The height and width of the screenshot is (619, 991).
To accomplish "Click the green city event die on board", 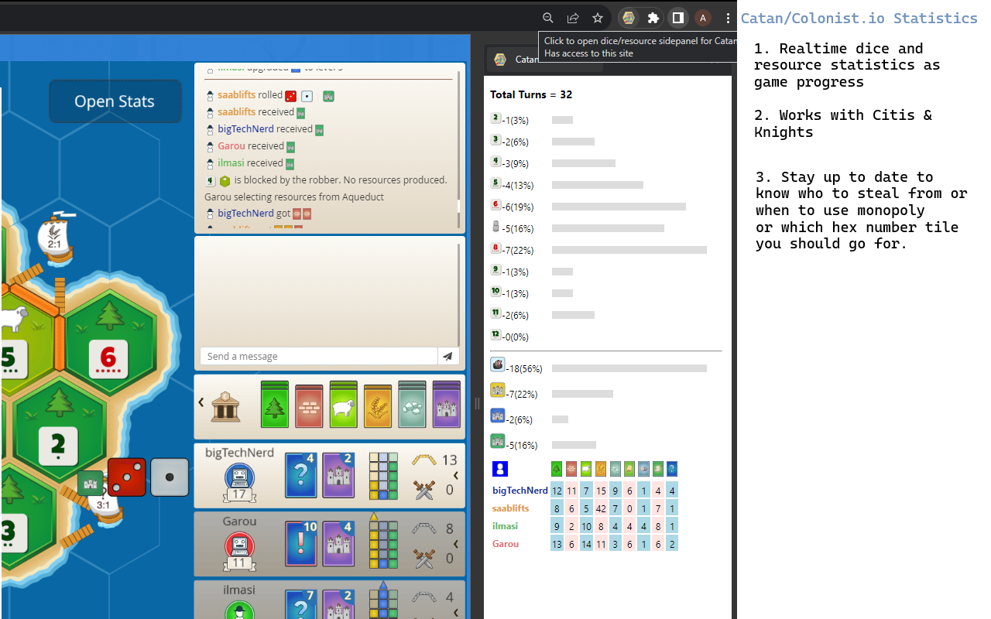I will coord(91,484).
